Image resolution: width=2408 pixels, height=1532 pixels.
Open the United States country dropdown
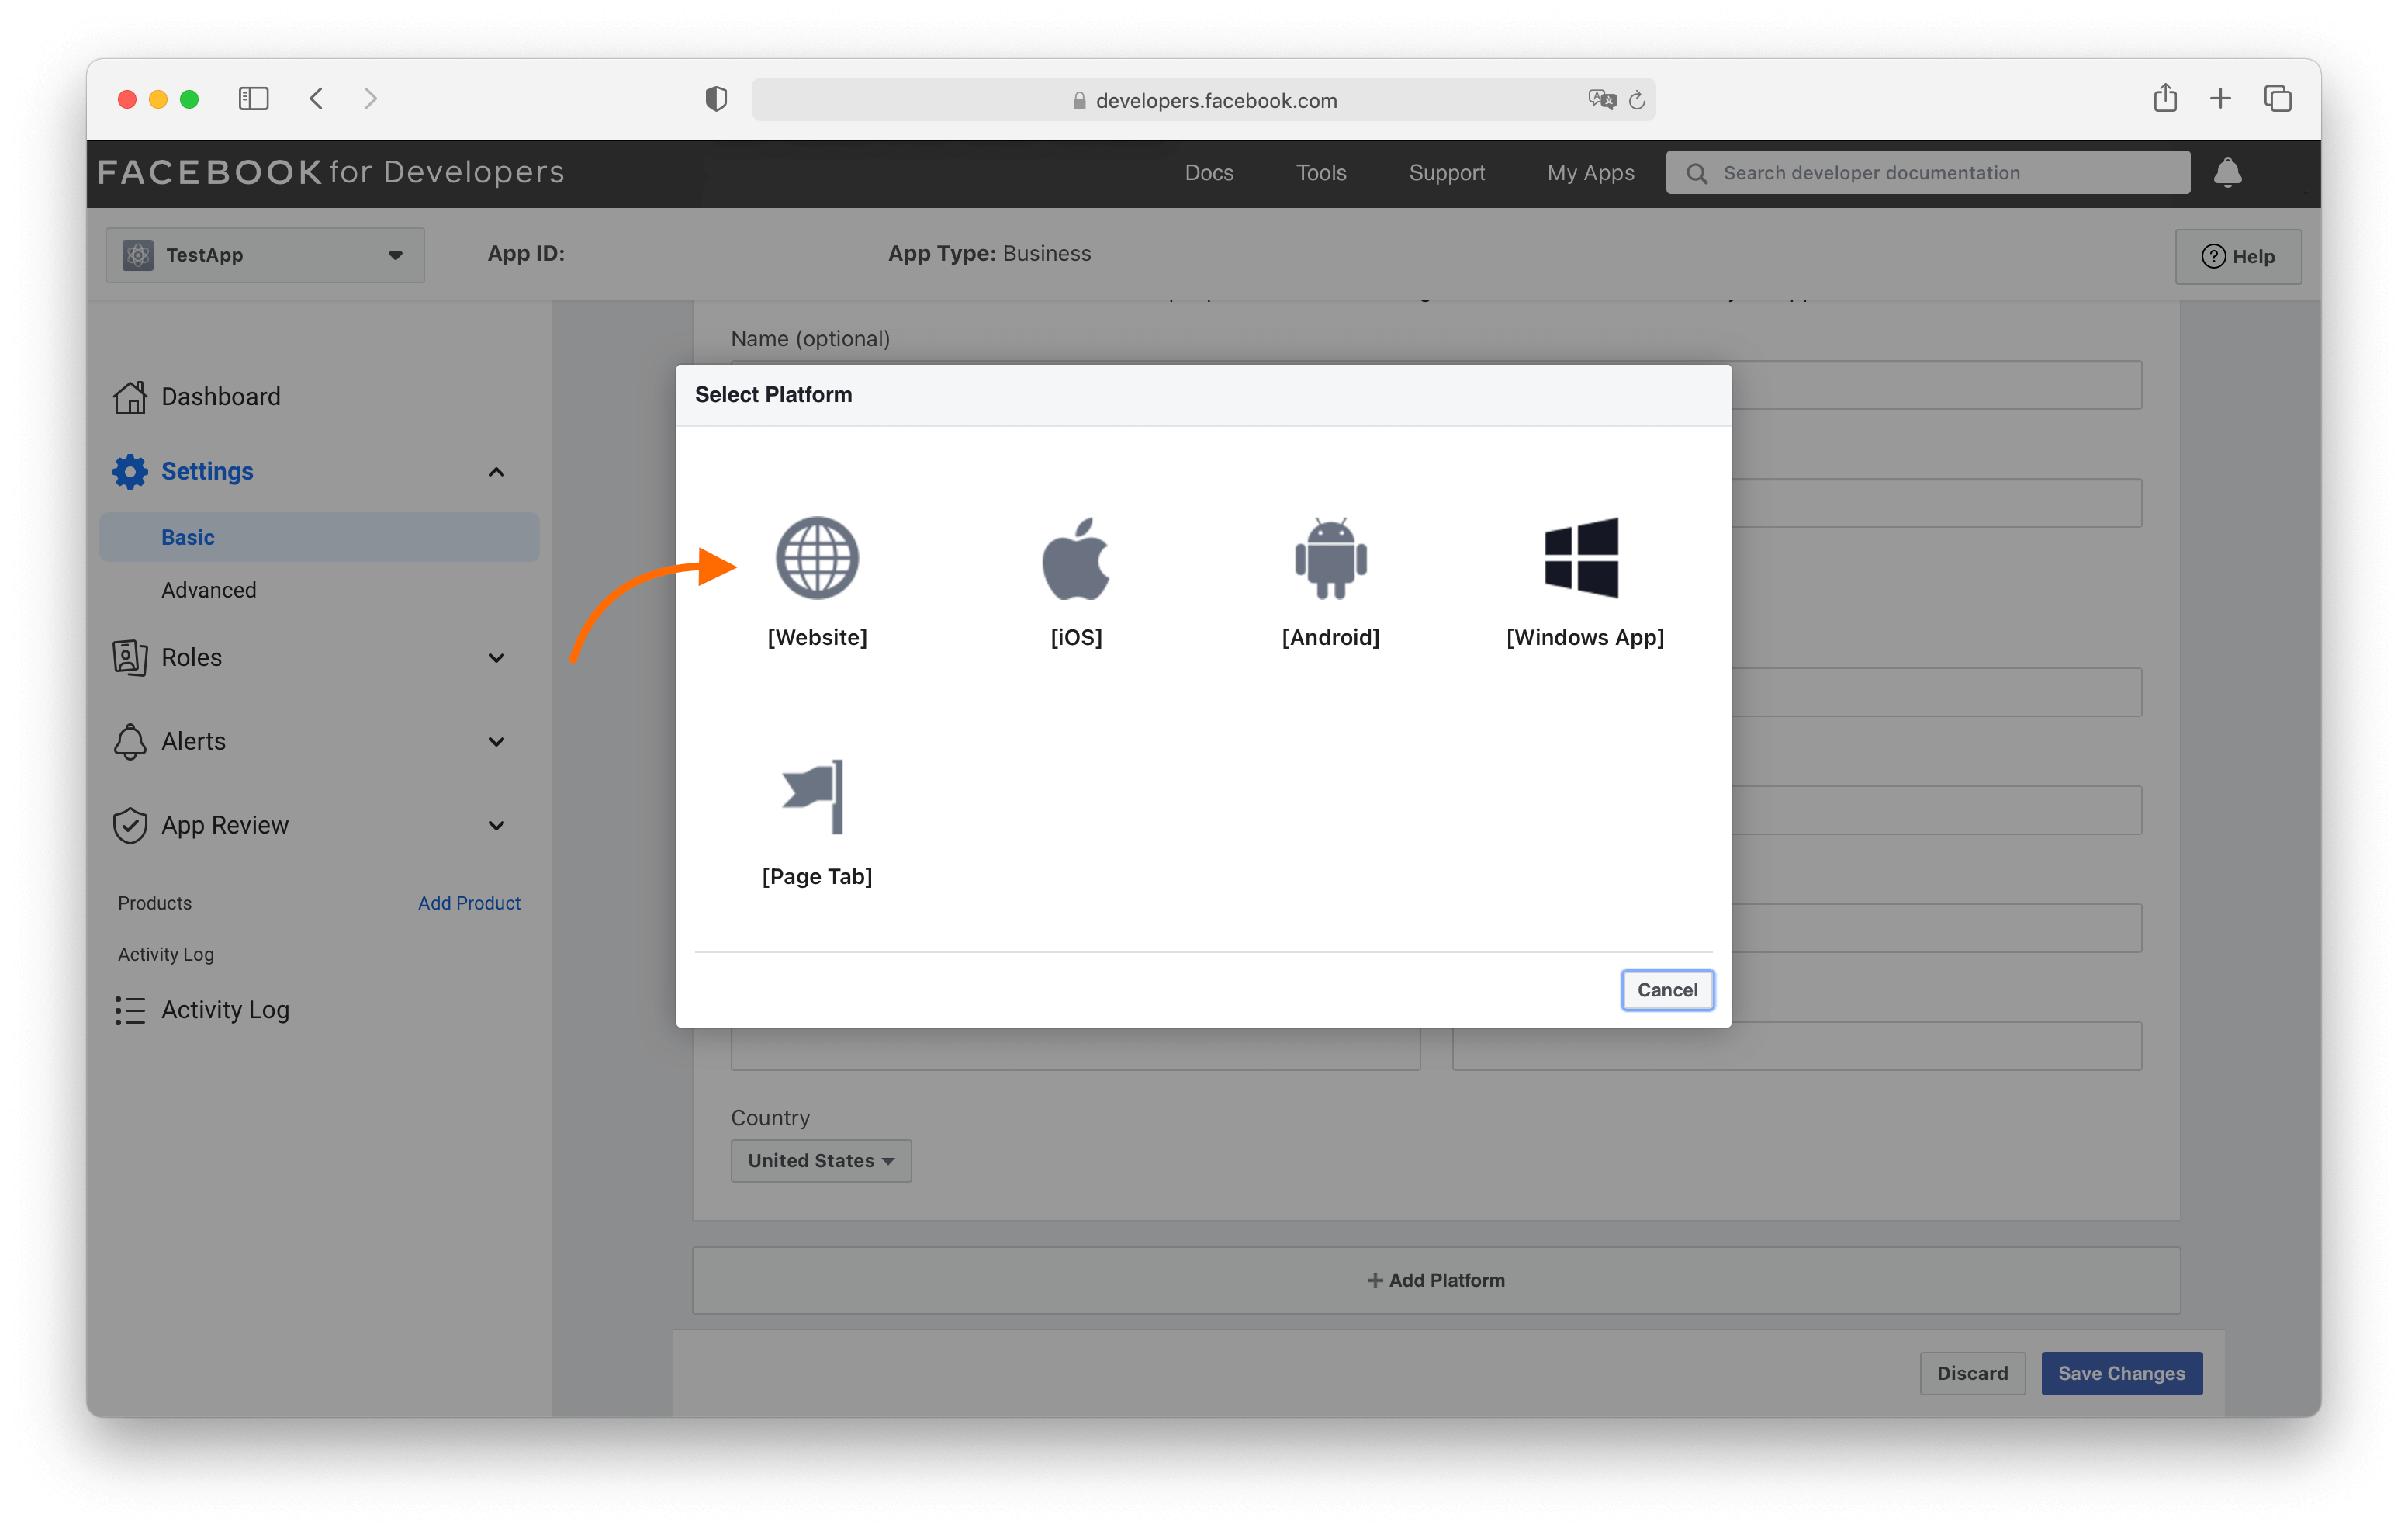820,1161
